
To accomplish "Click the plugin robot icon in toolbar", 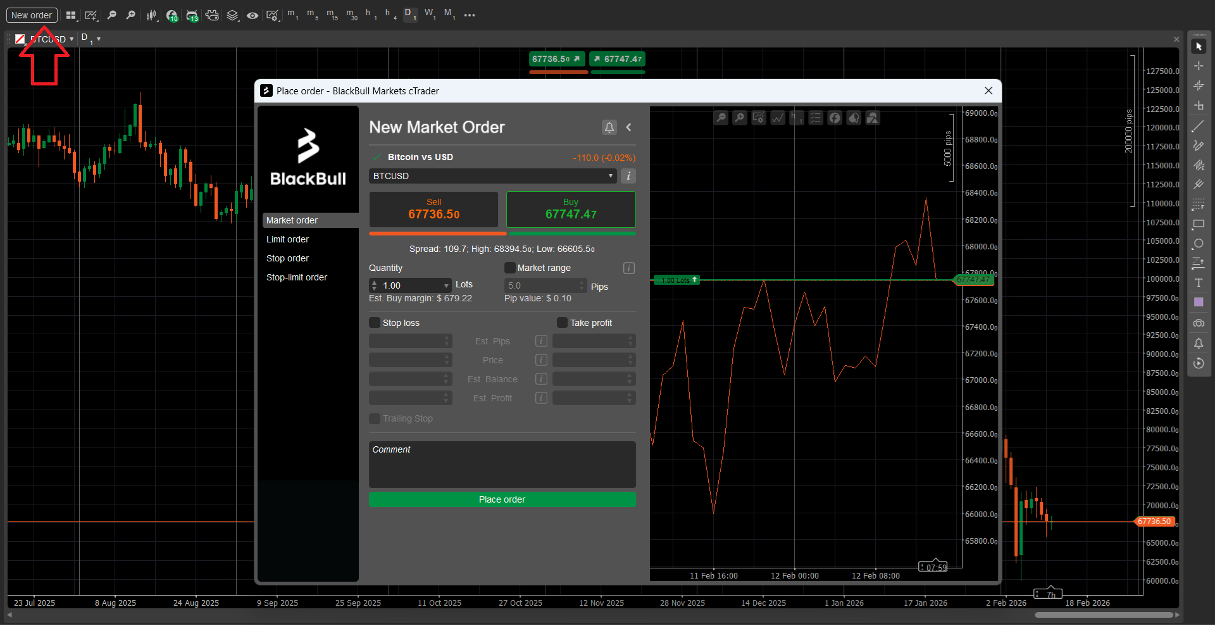I will click(212, 15).
